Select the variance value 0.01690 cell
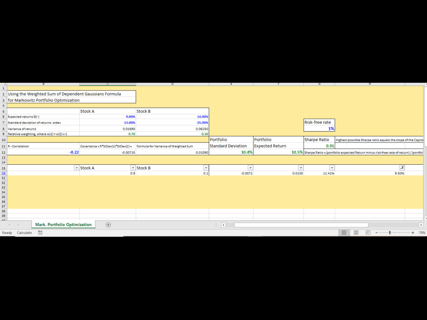This screenshot has width=427, height=320. (x=108, y=129)
